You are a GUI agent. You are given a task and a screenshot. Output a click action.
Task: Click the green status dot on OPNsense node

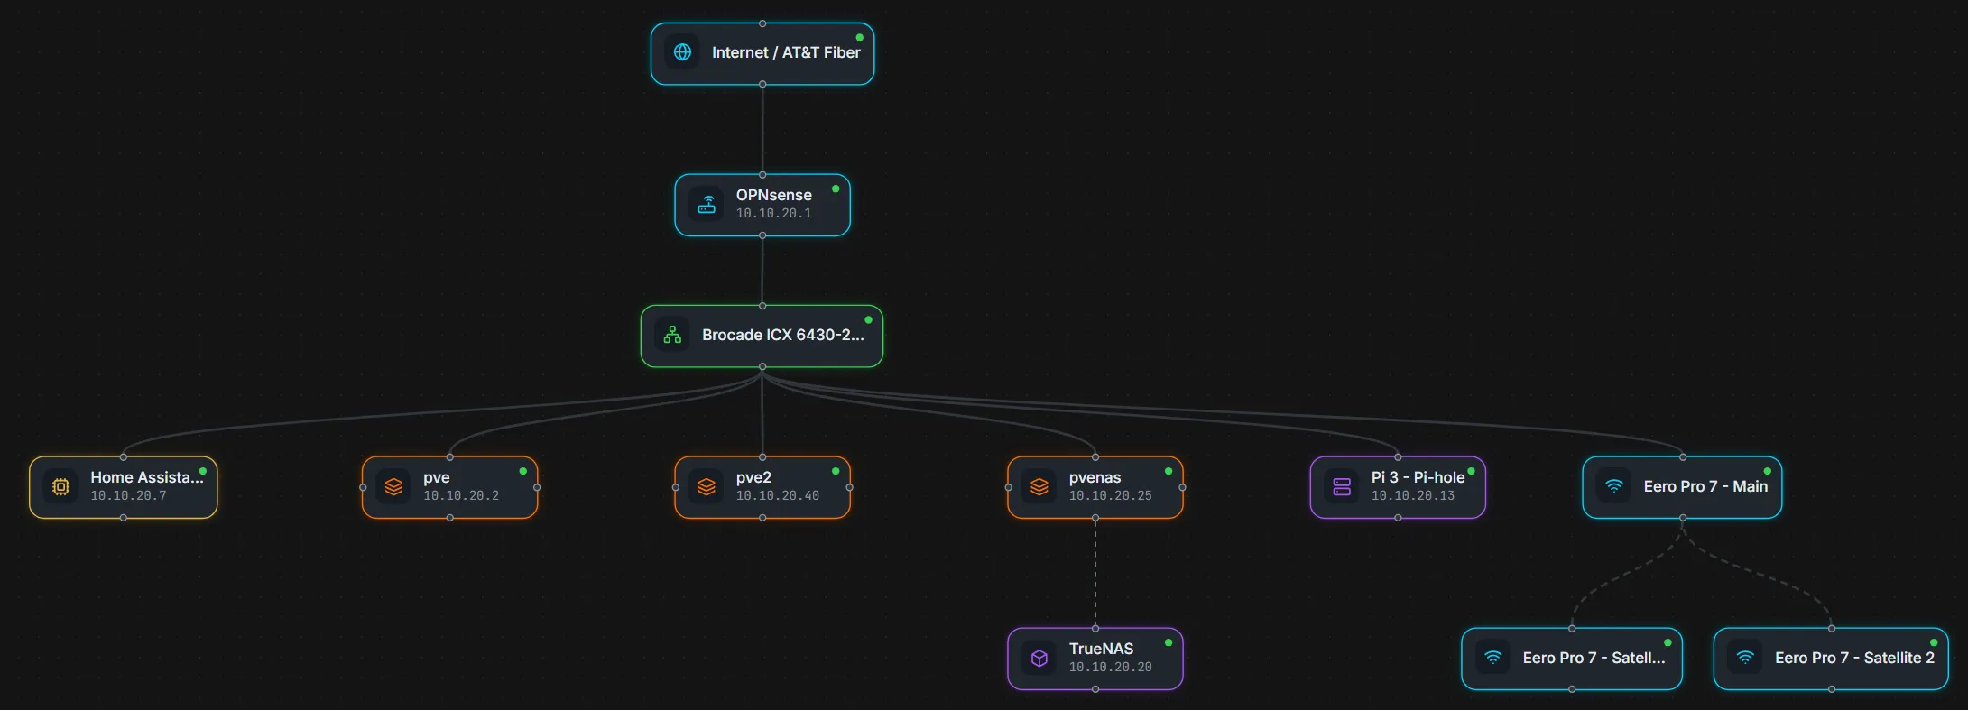click(836, 189)
